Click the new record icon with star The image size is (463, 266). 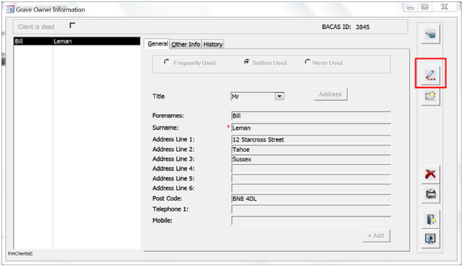pyautogui.click(x=430, y=96)
